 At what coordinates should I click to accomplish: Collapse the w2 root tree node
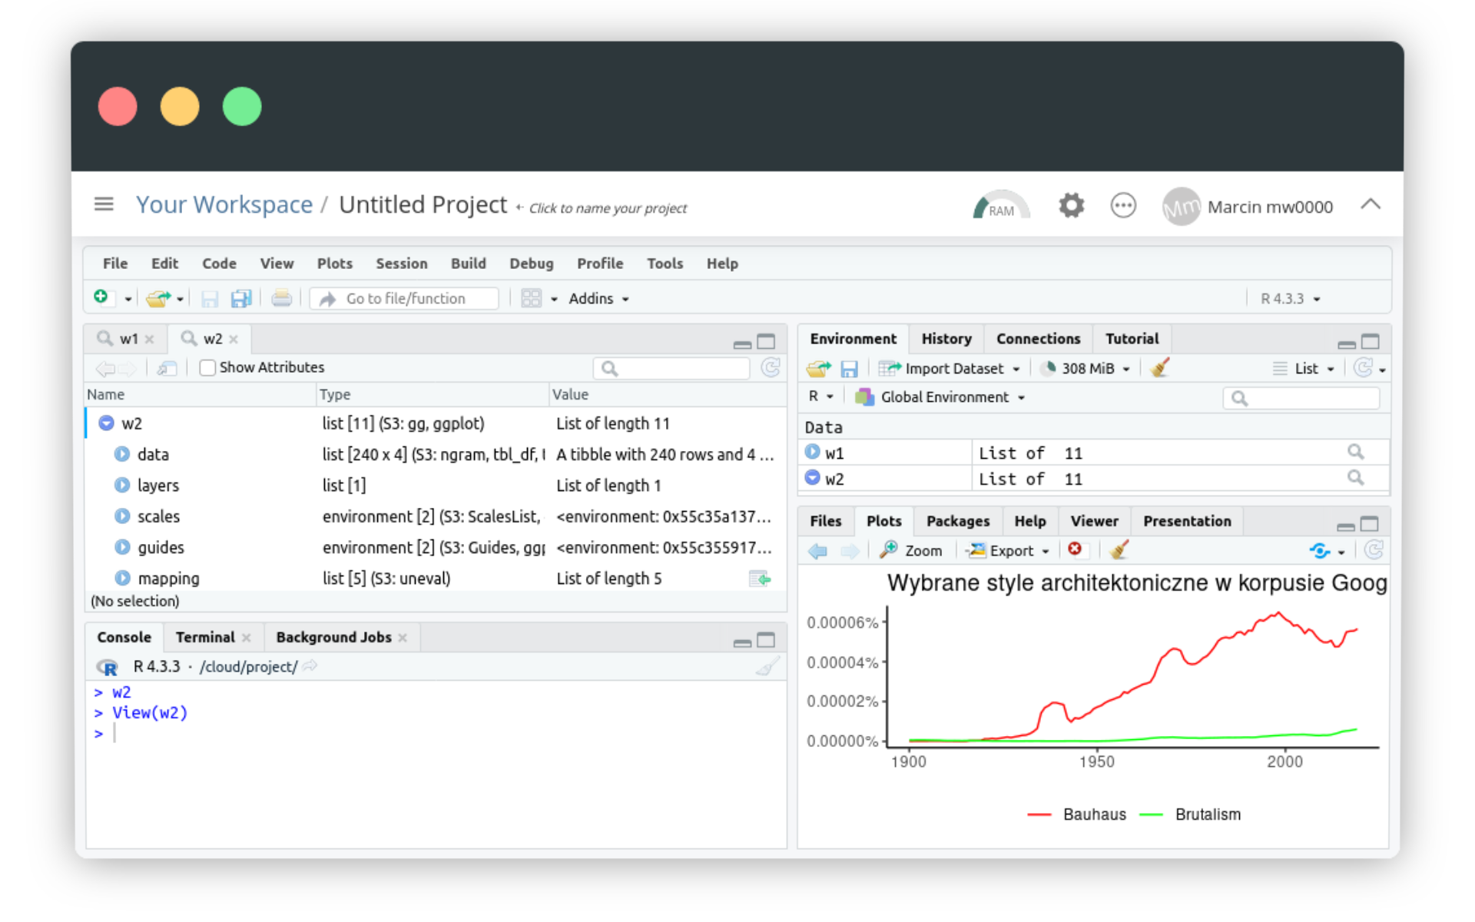pos(107,423)
